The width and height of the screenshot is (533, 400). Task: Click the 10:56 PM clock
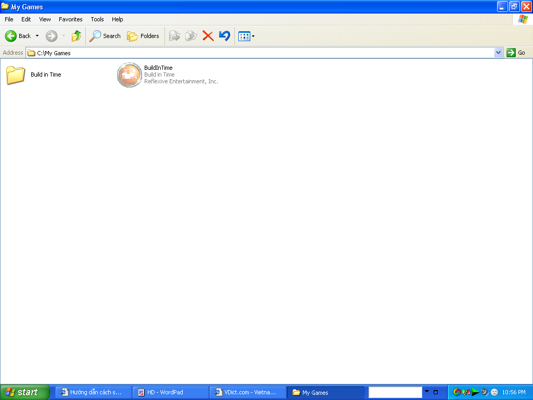point(514,392)
